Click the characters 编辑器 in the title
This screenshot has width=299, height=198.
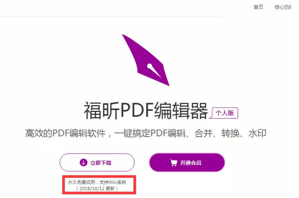[x=181, y=110]
